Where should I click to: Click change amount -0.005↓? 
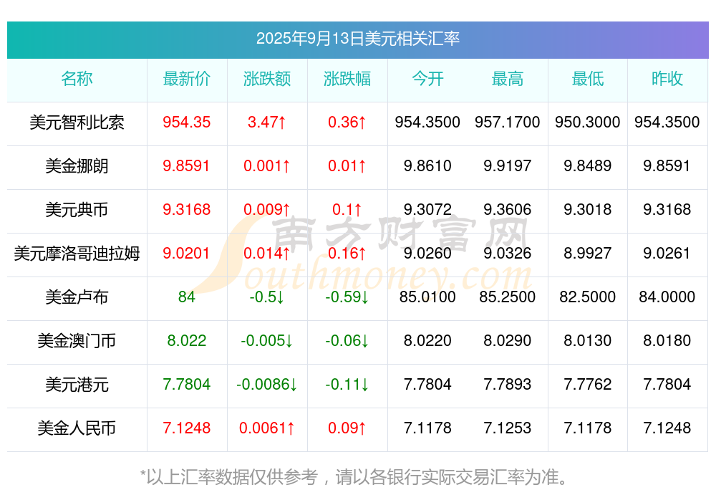tap(267, 340)
